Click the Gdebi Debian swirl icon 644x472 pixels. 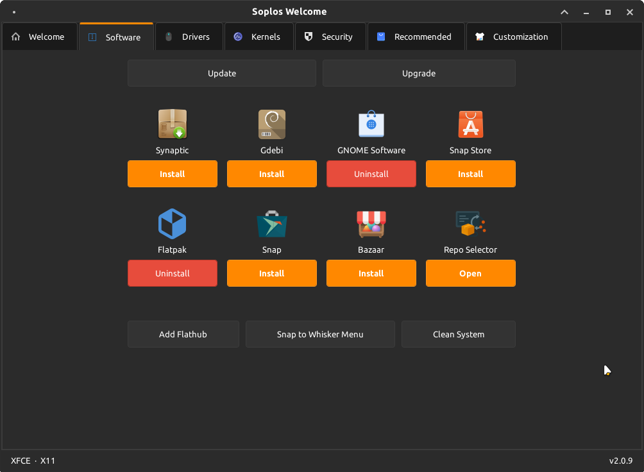pyautogui.click(x=271, y=124)
